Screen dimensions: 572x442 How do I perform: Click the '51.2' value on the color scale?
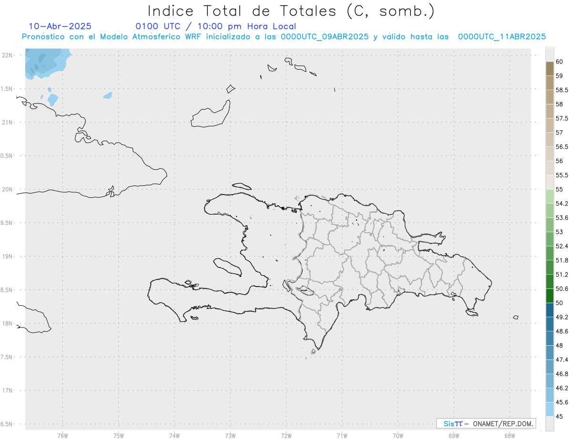(x=562, y=275)
